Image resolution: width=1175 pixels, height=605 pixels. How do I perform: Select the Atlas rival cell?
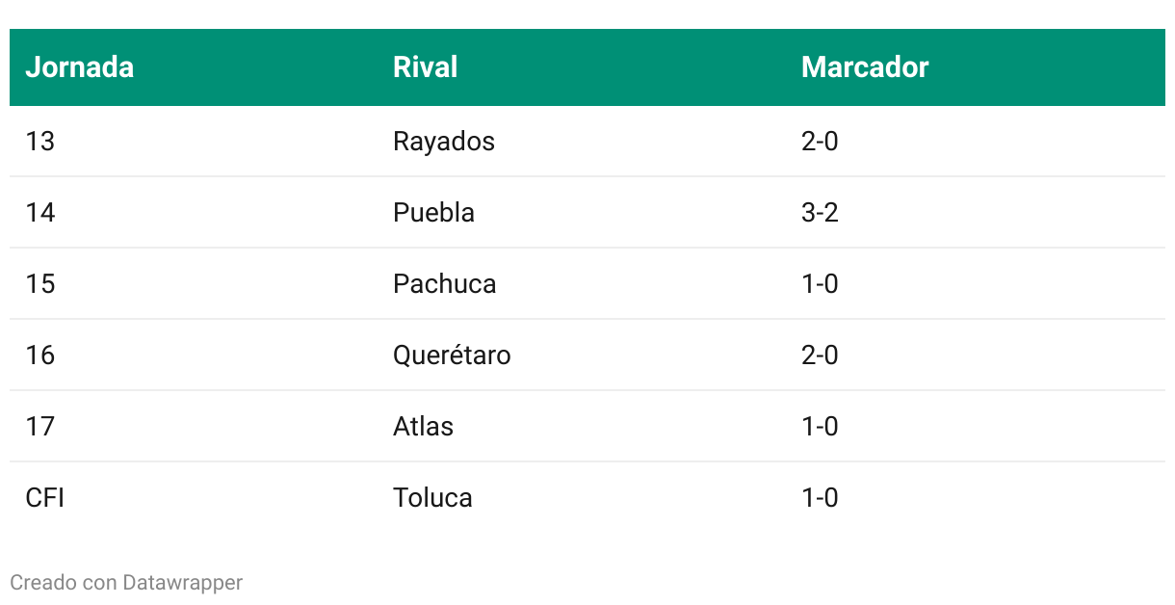423,427
